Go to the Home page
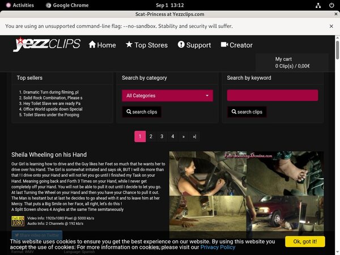The width and height of the screenshot is (340, 255). pos(102,45)
